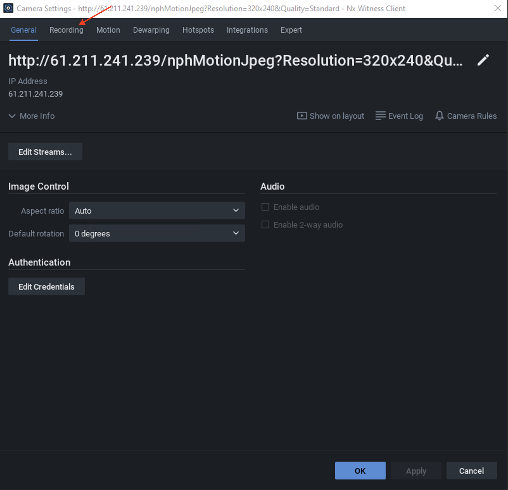Click the Apply button
Viewport: 508px width, 490px height.
[416, 471]
